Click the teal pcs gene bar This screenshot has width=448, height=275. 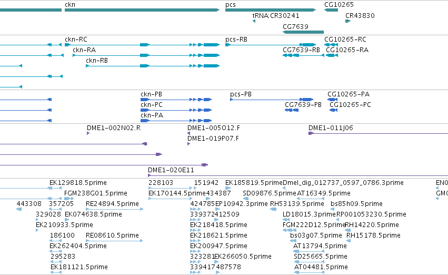[271, 10]
